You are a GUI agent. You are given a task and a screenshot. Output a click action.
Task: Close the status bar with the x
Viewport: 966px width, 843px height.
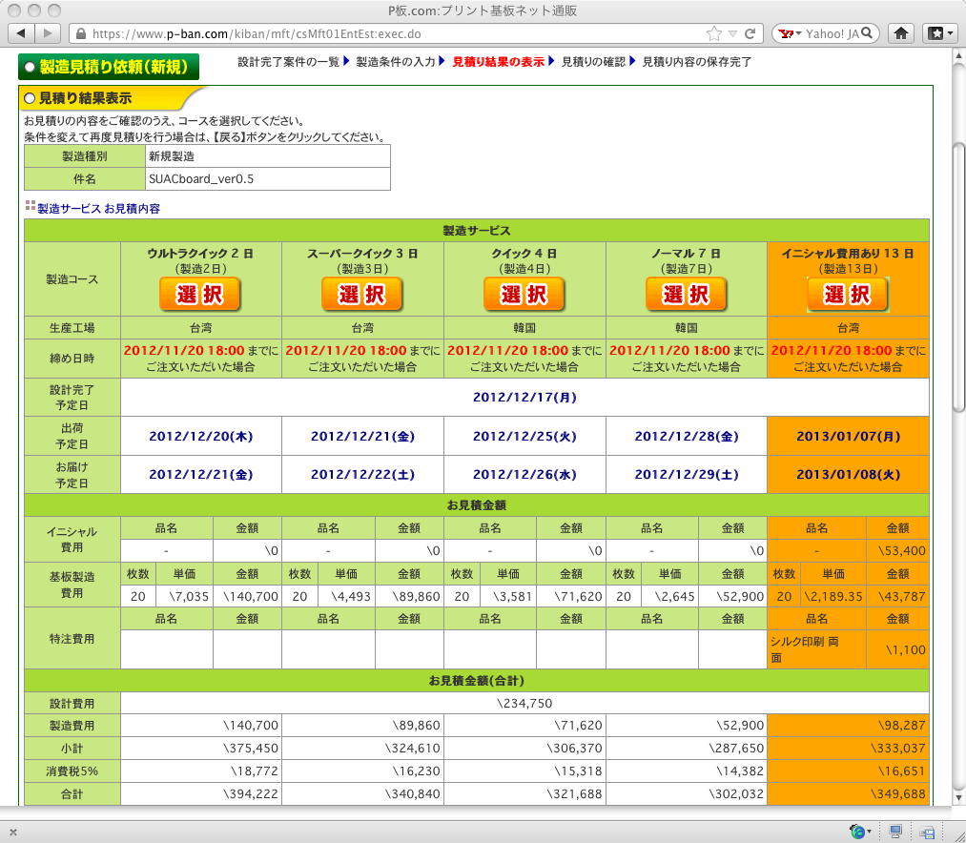[x=13, y=832]
